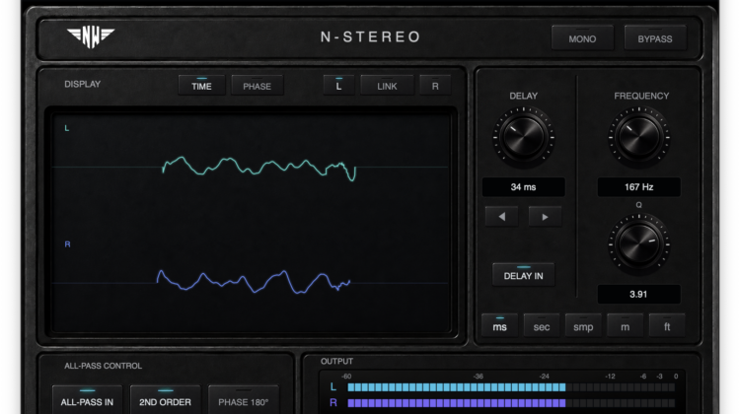Click the 167 Hz frequency value field

(x=639, y=187)
